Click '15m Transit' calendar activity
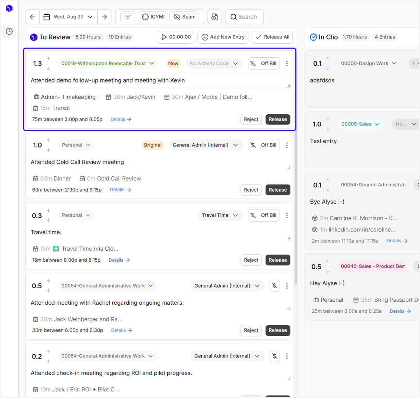Screen dimensions: 420x398 click(51, 108)
